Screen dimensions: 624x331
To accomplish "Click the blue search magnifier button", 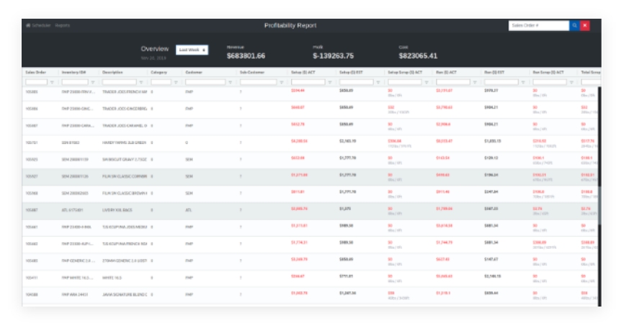I will 575,25.
